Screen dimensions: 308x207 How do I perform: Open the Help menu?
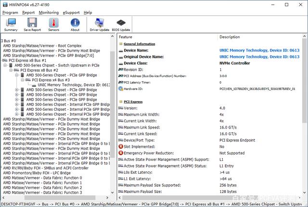click(x=88, y=13)
